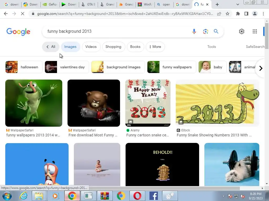Open the yellow 2013 snake thumbnail

[217, 103]
